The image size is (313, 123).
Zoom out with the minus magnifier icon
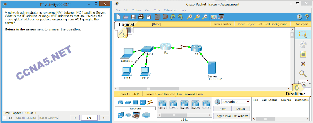[204, 17]
